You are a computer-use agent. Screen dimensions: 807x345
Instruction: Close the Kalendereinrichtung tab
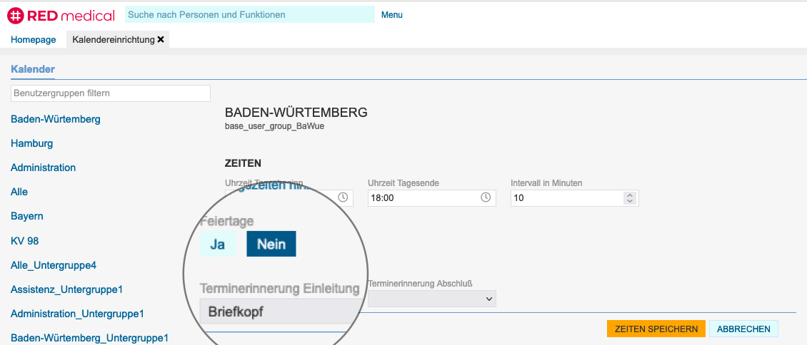click(x=161, y=40)
